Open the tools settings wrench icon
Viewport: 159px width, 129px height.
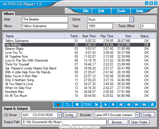point(96,105)
